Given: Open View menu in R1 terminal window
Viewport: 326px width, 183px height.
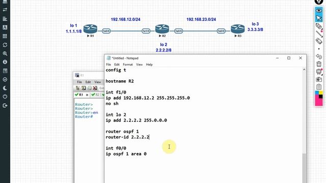Looking at the screenshot, I should pos(97,82).
